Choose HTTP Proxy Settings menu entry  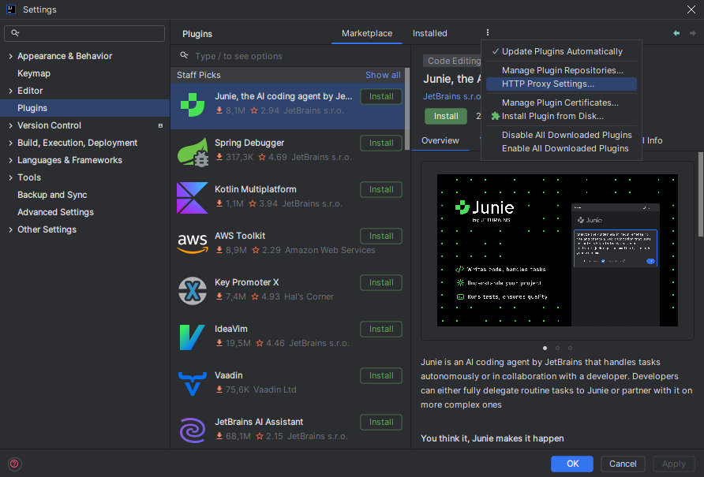548,84
